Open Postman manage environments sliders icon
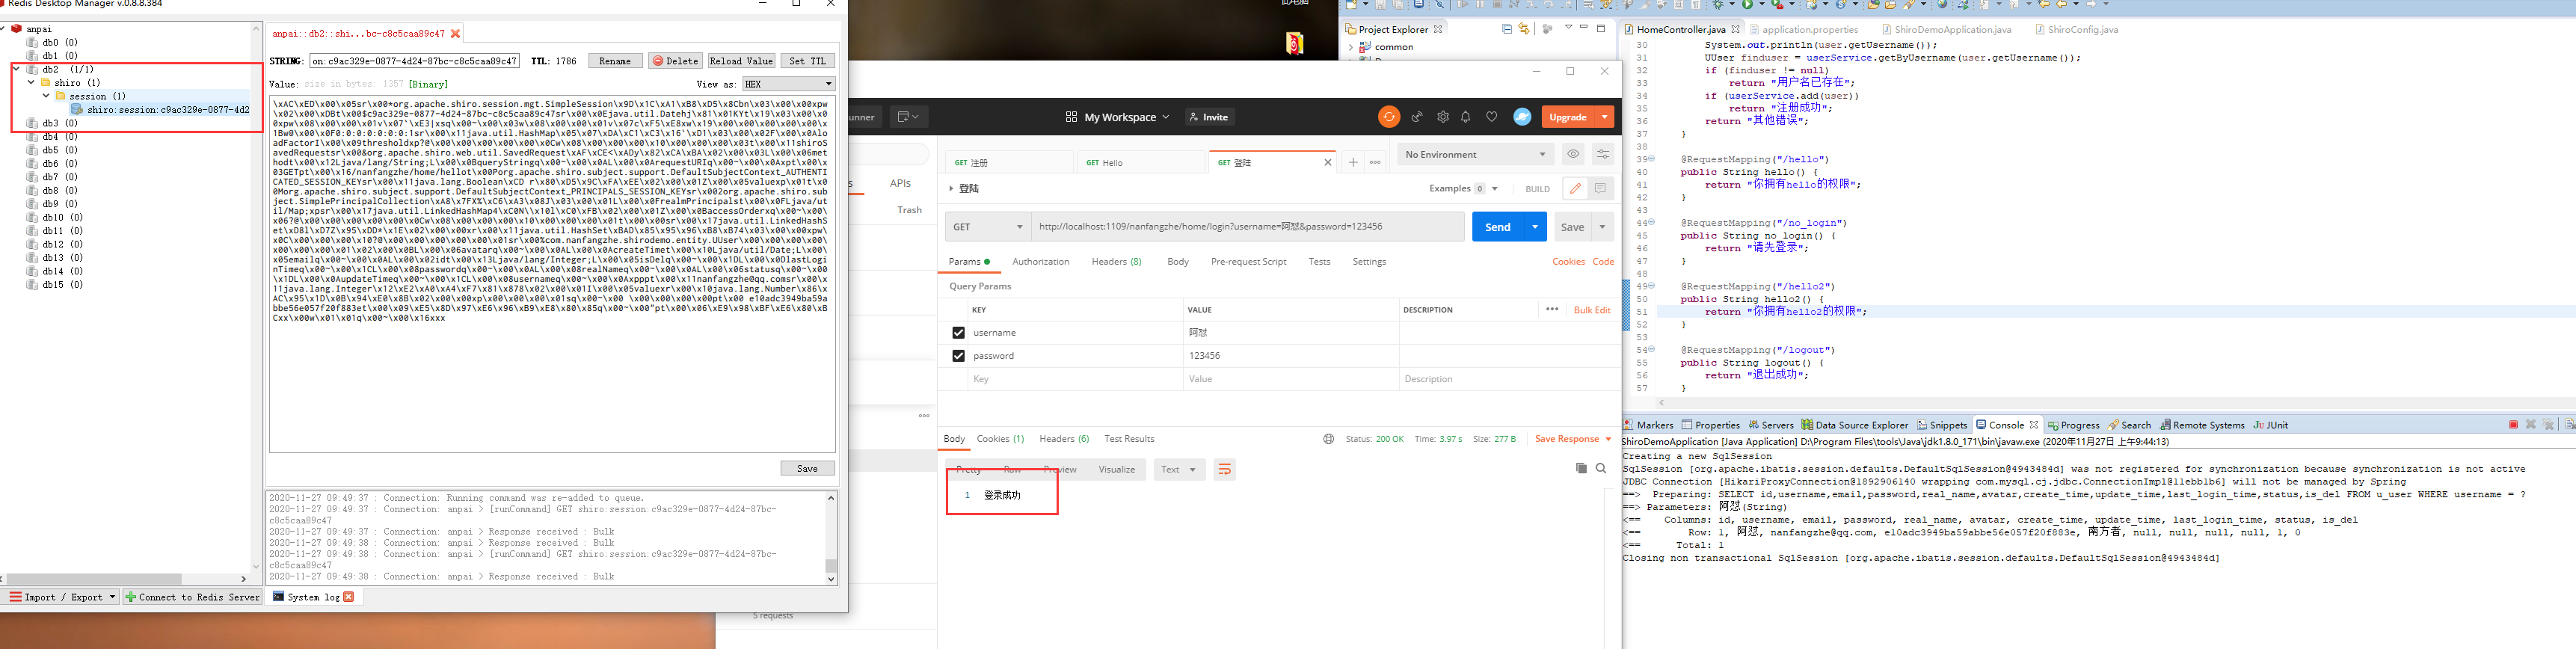The width and height of the screenshot is (2576, 649). (x=1602, y=154)
